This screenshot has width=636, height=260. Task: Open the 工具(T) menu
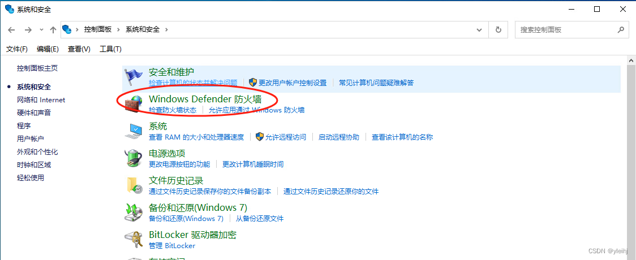(110, 49)
